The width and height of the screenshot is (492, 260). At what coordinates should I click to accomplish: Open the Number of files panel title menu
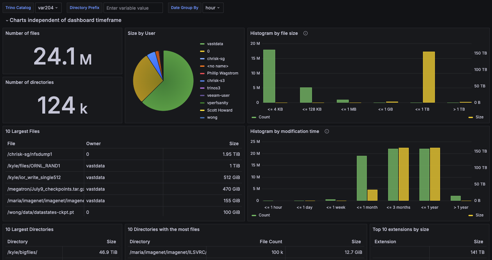[23, 33]
